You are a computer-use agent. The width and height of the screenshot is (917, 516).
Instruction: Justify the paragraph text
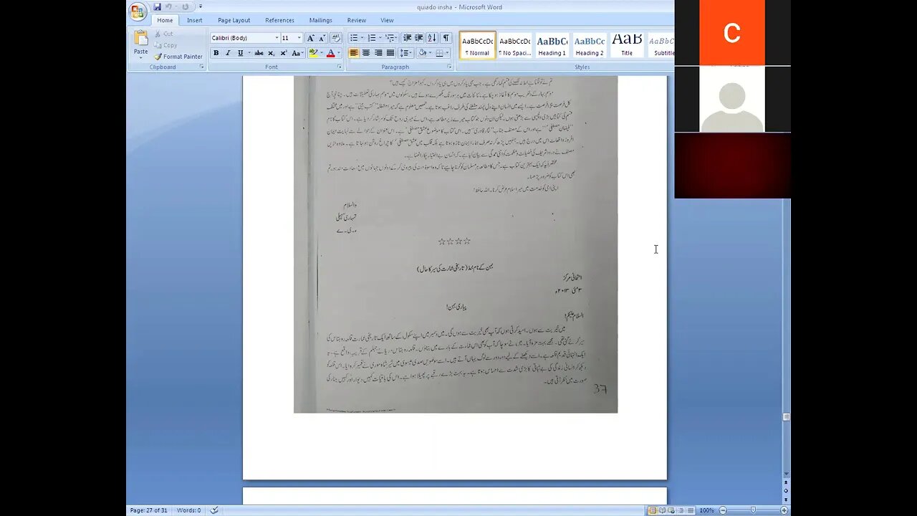click(x=390, y=53)
